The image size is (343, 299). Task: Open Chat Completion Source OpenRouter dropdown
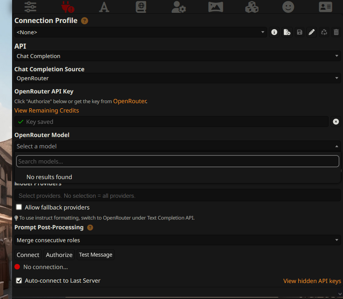(178, 78)
